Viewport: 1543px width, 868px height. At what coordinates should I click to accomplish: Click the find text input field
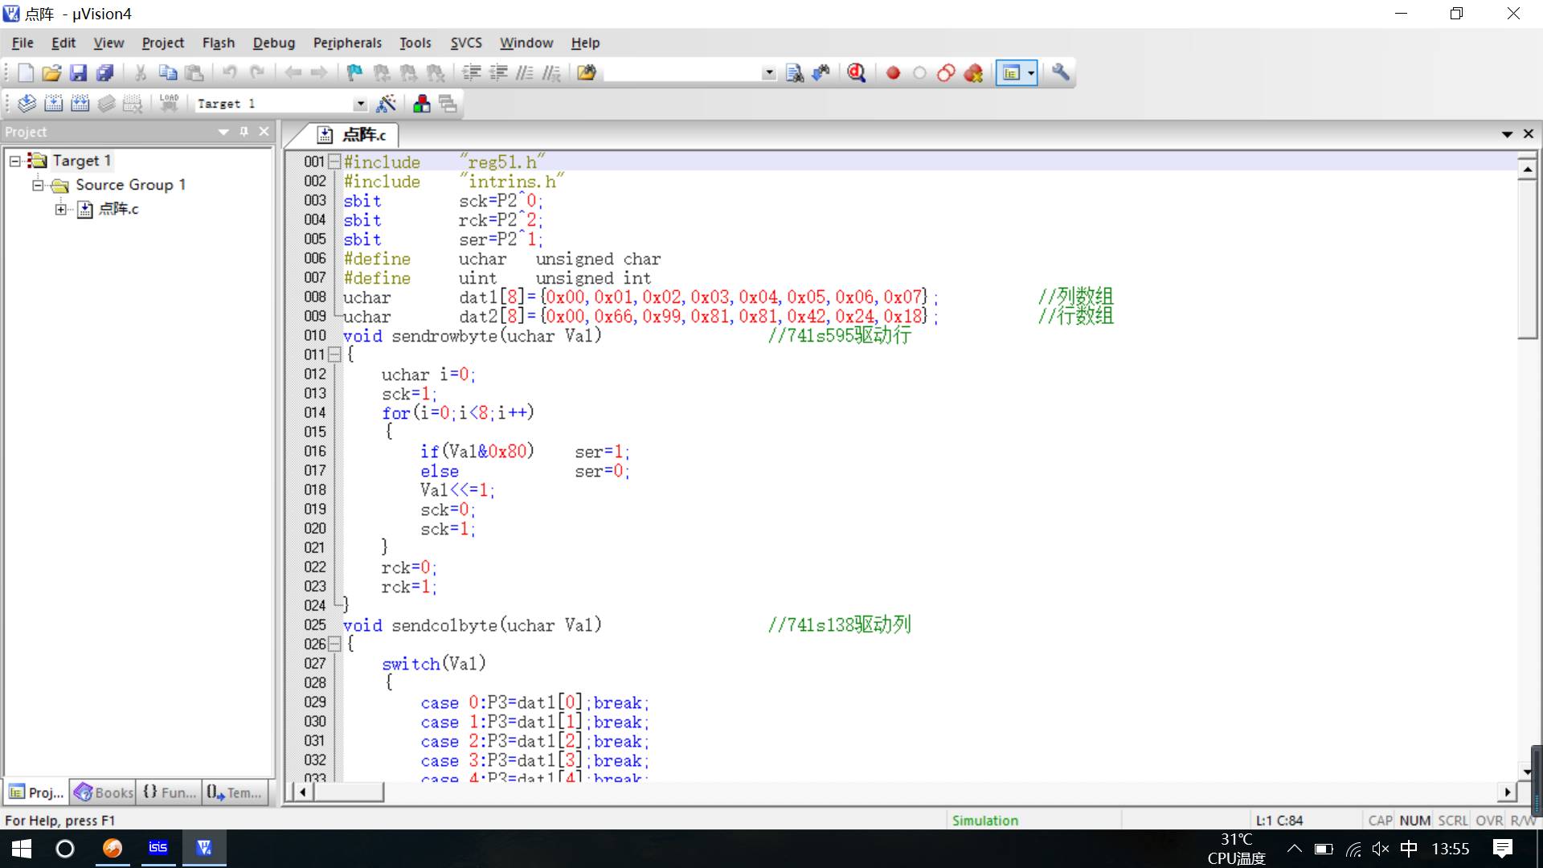682,73
